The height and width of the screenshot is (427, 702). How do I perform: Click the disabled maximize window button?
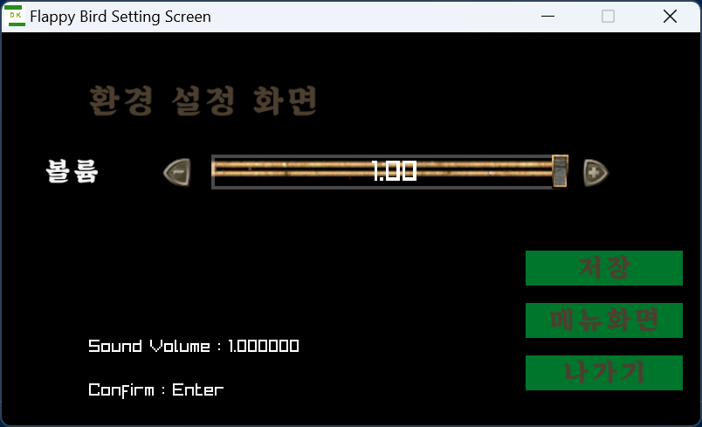click(x=608, y=17)
